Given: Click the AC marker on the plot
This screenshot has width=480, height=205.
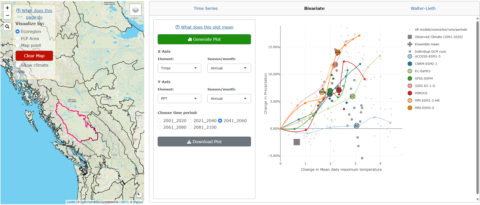Looking at the screenshot, I should click(x=357, y=126).
